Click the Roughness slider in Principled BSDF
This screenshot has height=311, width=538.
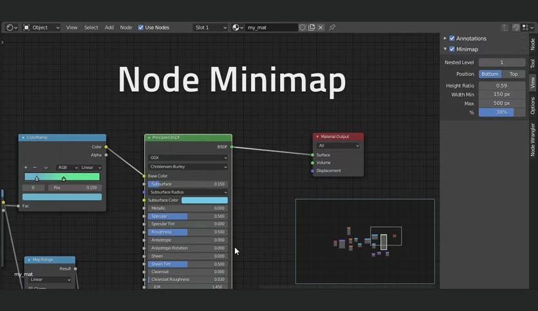pos(188,232)
